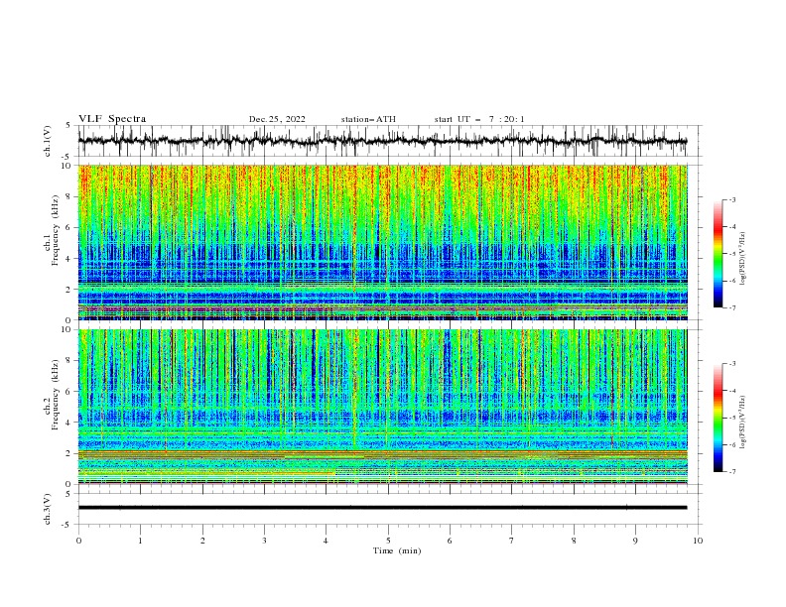Click the ch.1(V) waveform trace at top
Viewport: 786px width, 607px height.
382,141
